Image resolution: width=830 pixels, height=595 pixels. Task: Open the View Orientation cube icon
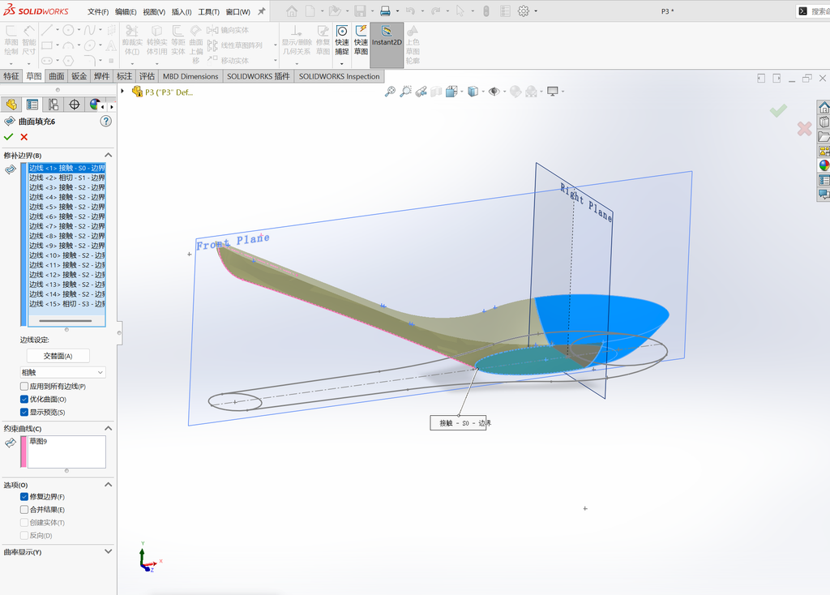[451, 92]
